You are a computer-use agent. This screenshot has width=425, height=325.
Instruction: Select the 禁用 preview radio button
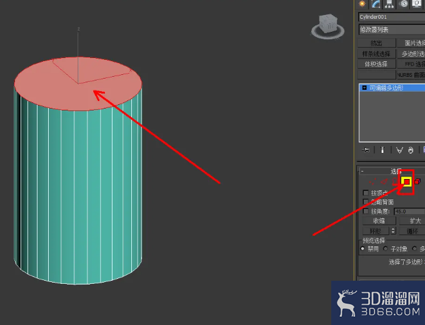click(x=362, y=248)
